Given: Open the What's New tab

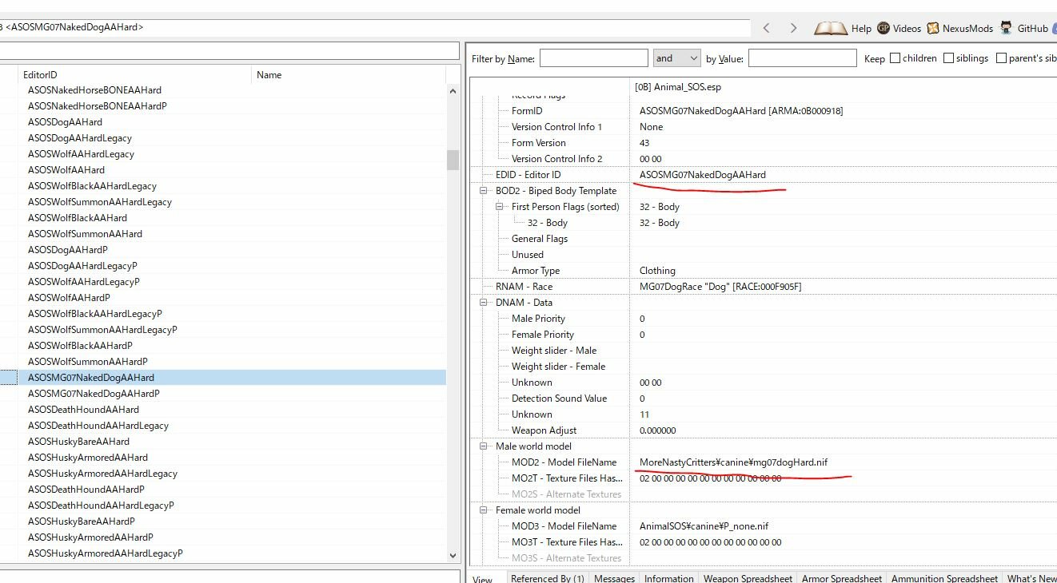Looking at the screenshot, I should pos(1031,579).
